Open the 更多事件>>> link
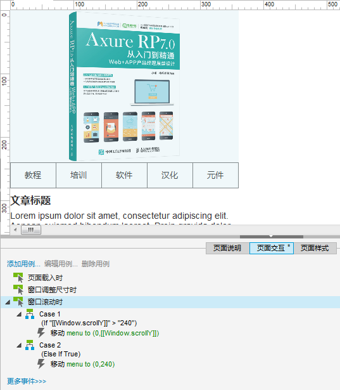 (27, 380)
